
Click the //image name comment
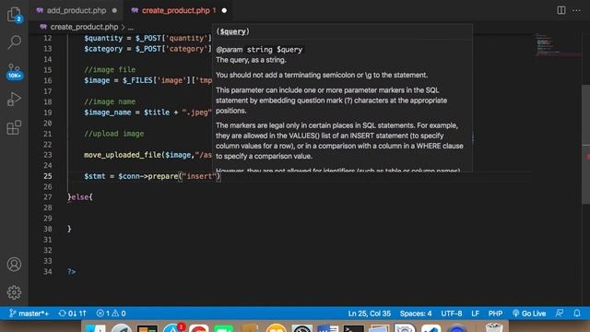(x=110, y=101)
